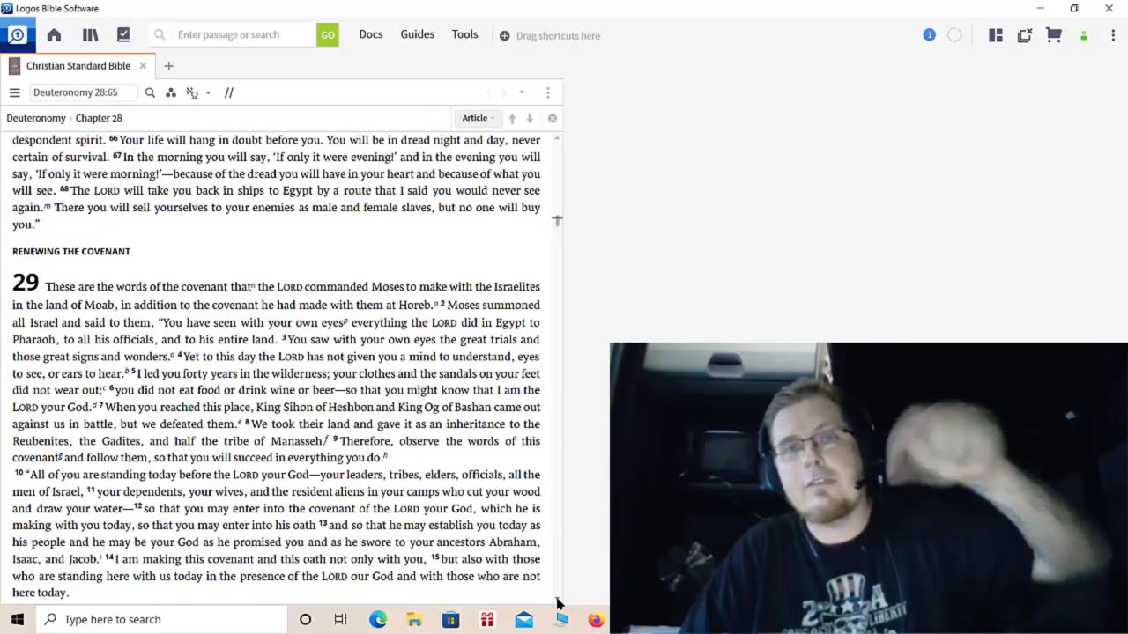Screen dimensions: 1128x634
Task: Open the main application kebab menu
Action: coord(1113,35)
